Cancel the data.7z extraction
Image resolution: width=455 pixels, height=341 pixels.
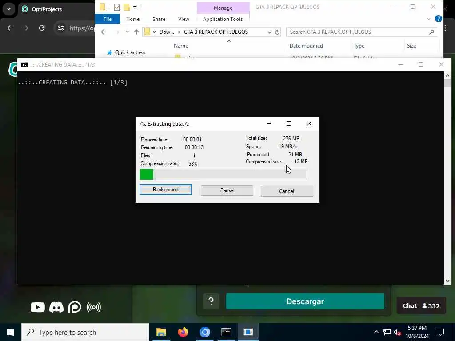(287, 191)
